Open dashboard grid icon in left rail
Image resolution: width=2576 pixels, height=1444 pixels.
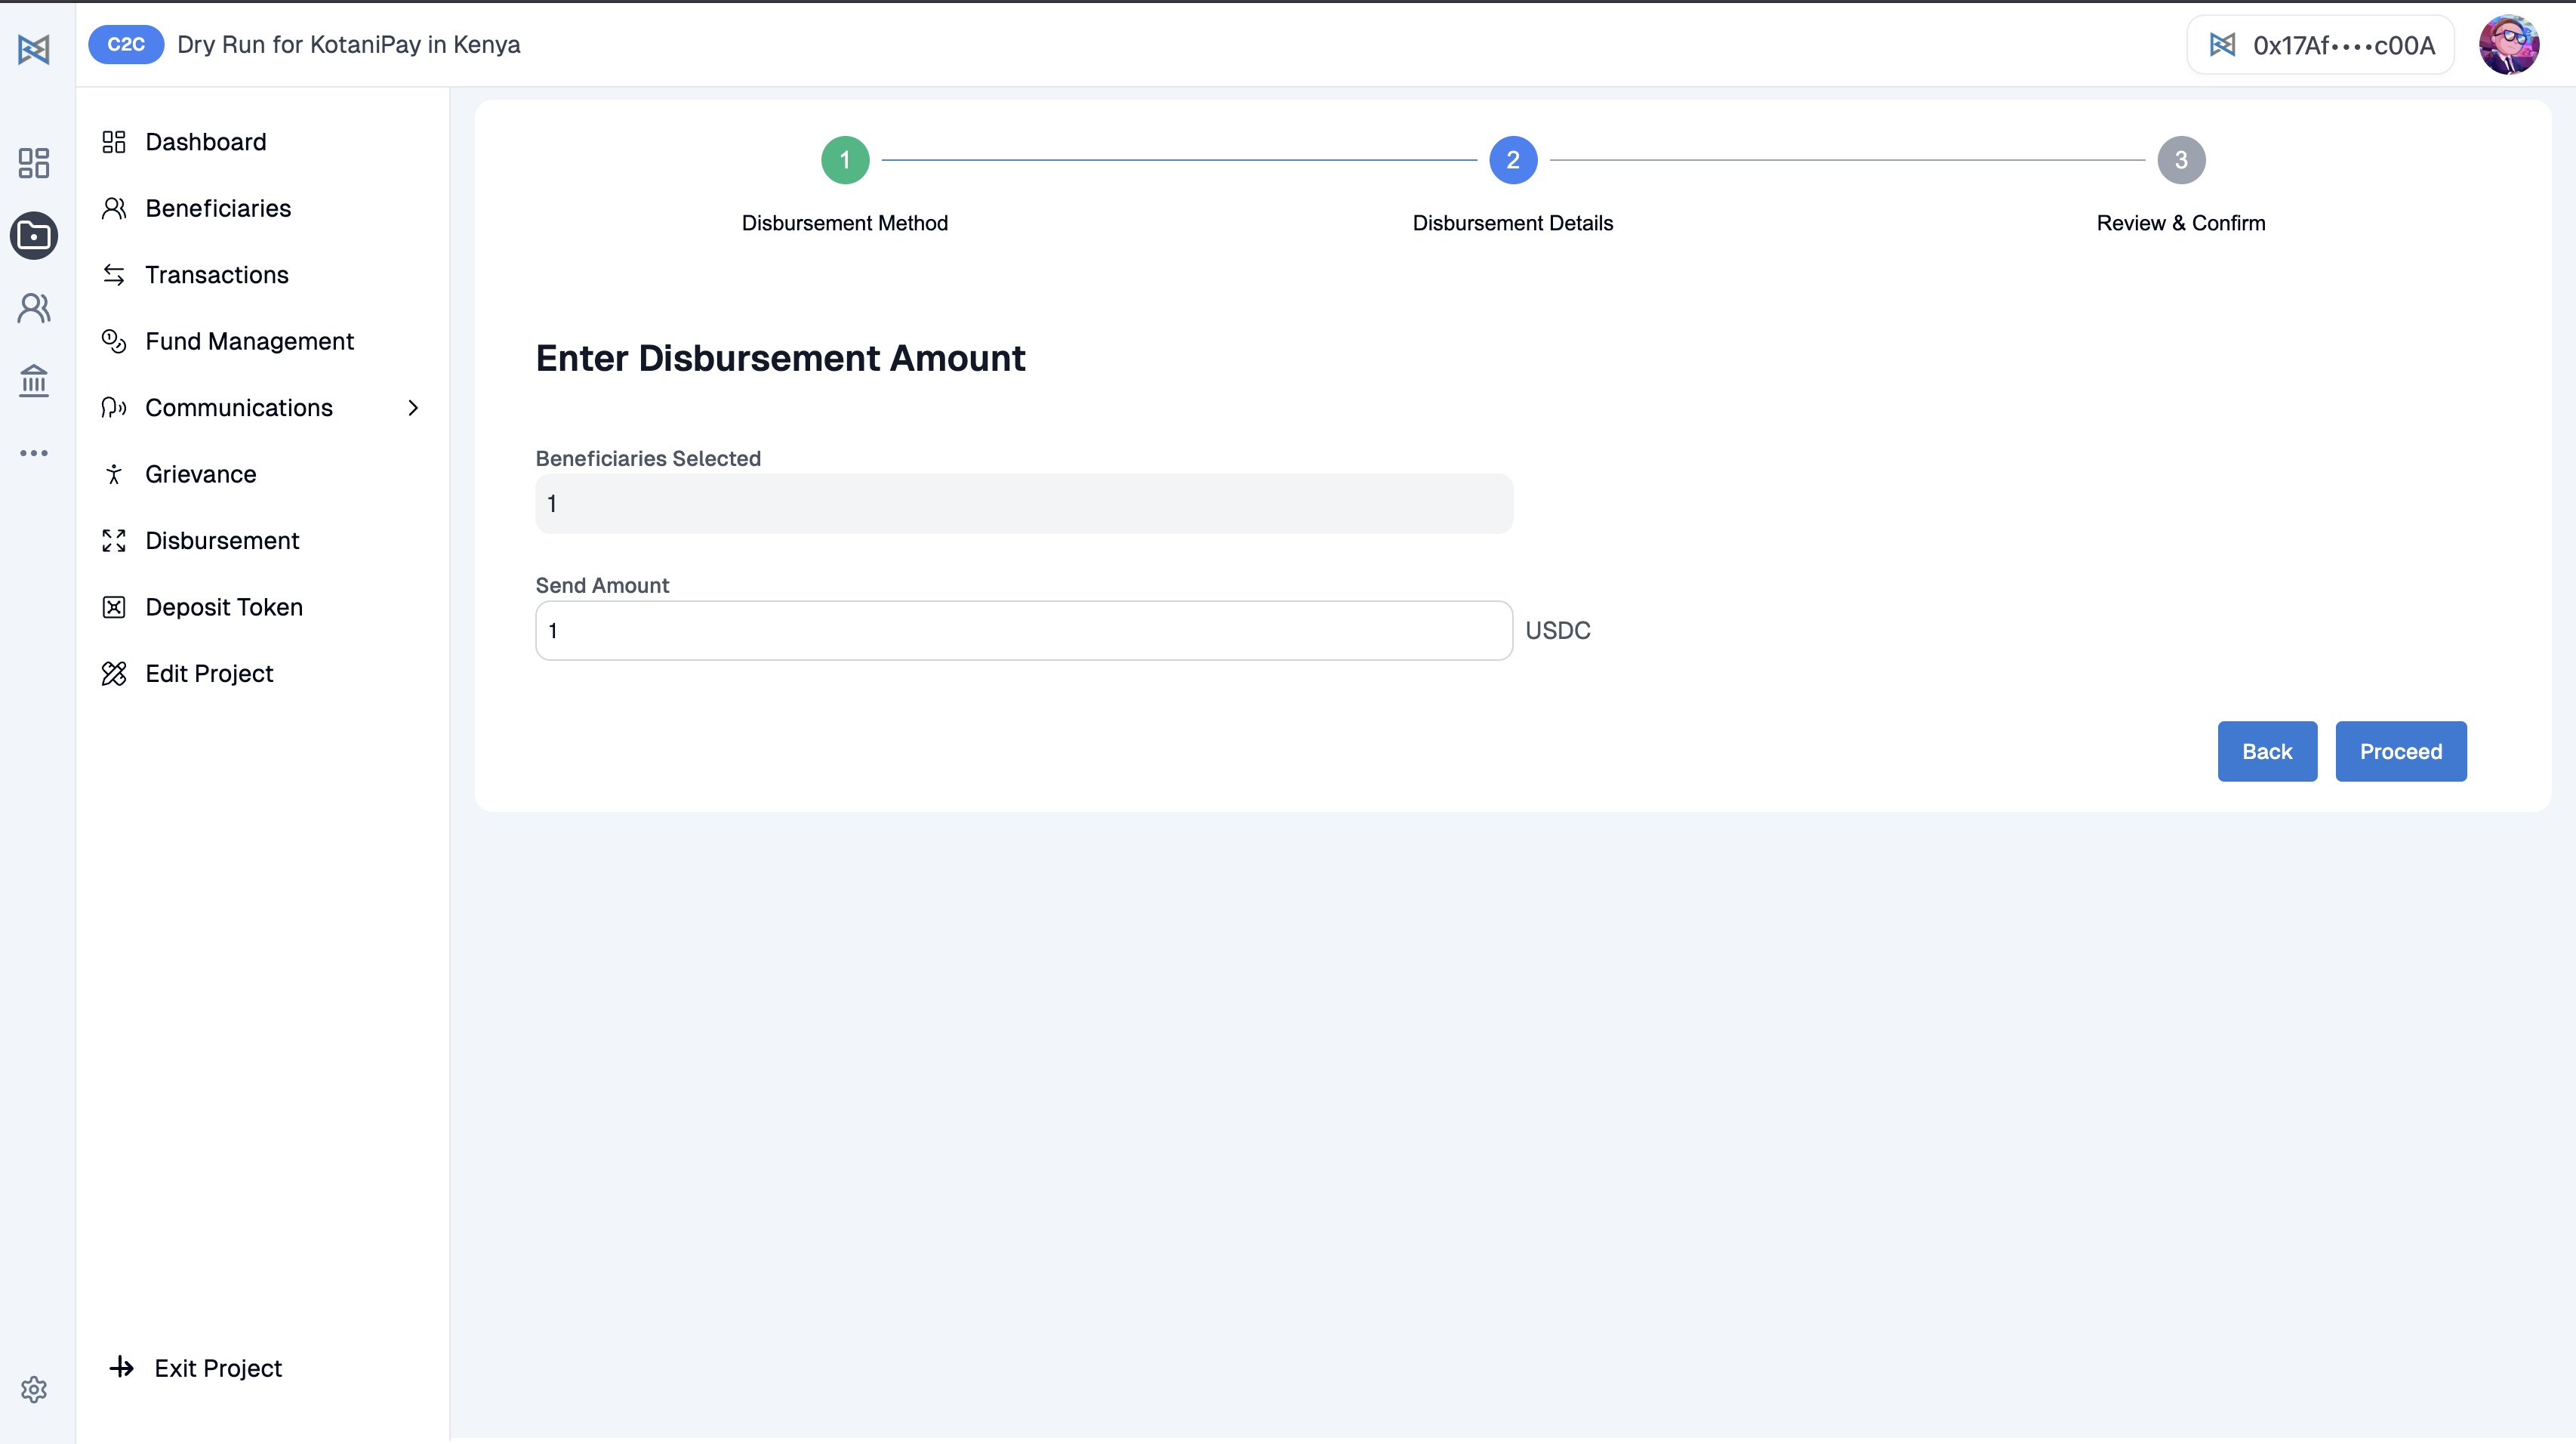pyautogui.click(x=34, y=162)
